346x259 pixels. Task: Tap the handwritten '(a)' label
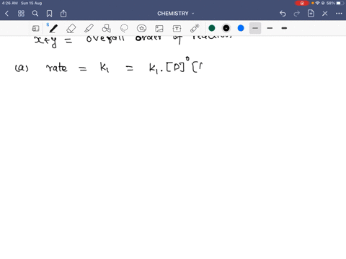point(22,68)
